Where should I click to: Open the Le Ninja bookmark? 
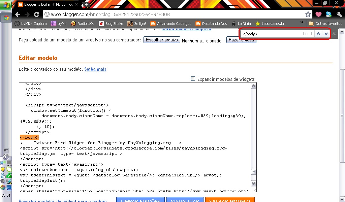pyautogui.click(x=241, y=24)
